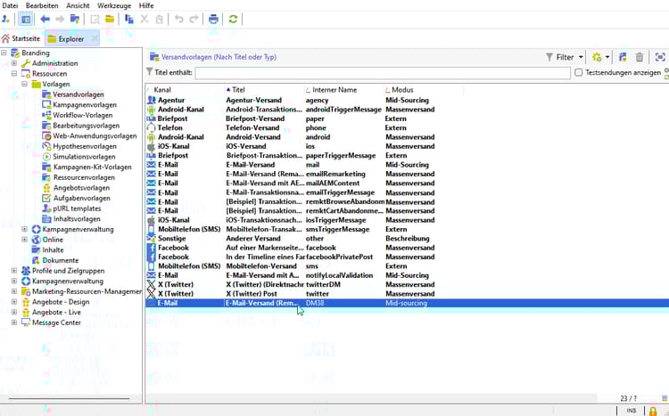The height and width of the screenshot is (416, 669).
Task: Click the redo arrow icon
Action: 194,20
